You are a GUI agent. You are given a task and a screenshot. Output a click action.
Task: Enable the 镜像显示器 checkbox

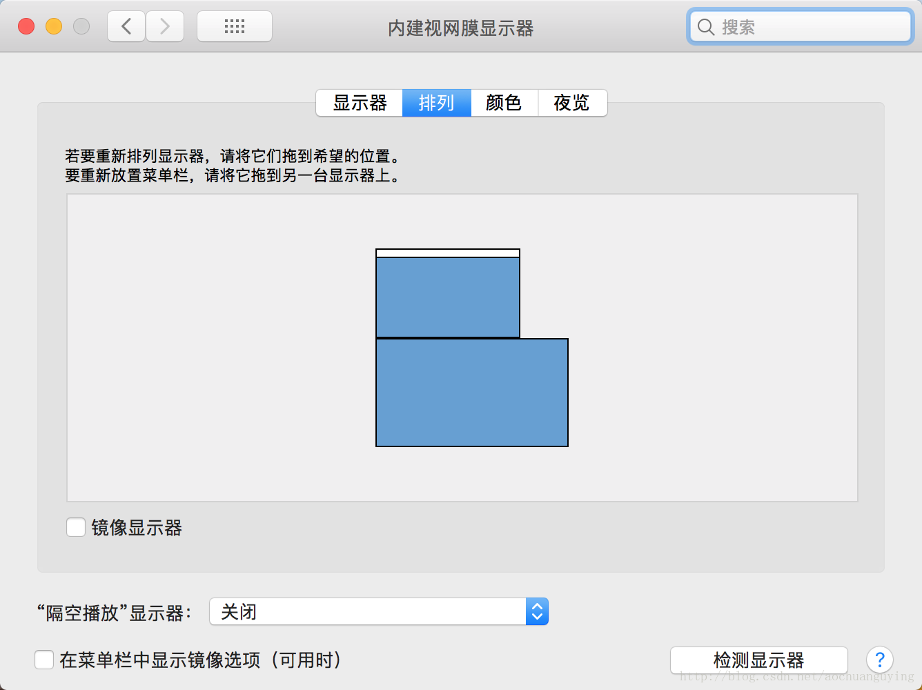(76, 528)
